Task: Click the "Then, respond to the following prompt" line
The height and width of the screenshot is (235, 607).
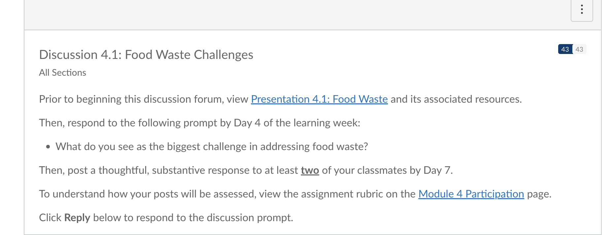Action: (199, 123)
